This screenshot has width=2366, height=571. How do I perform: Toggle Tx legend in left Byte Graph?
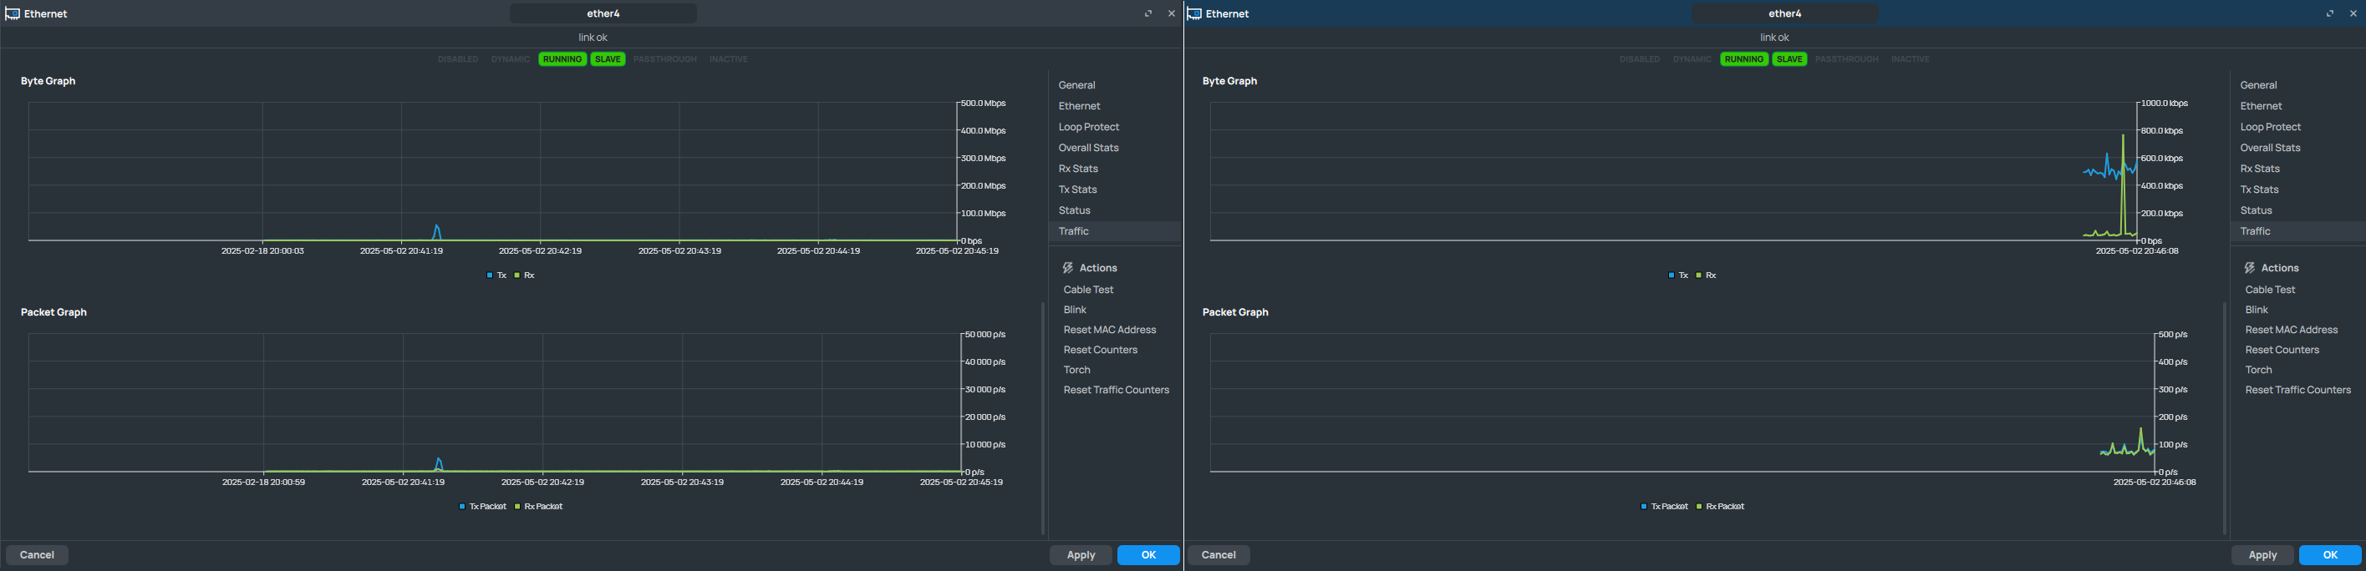click(x=497, y=275)
